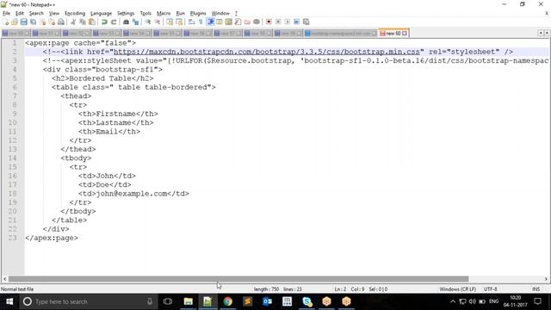Open the Plugins menu

tap(198, 14)
